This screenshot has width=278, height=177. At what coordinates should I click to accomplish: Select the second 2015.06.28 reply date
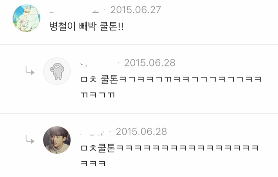point(141,131)
